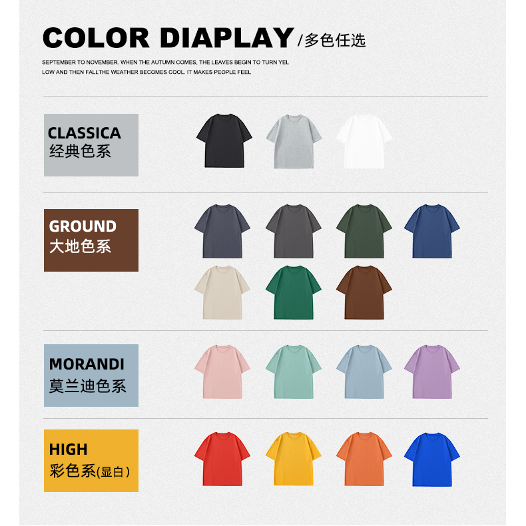The width and height of the screenshot is (526, 526).
Task: Select the dark olive green t-shirt
Action: tap(364, 231)
